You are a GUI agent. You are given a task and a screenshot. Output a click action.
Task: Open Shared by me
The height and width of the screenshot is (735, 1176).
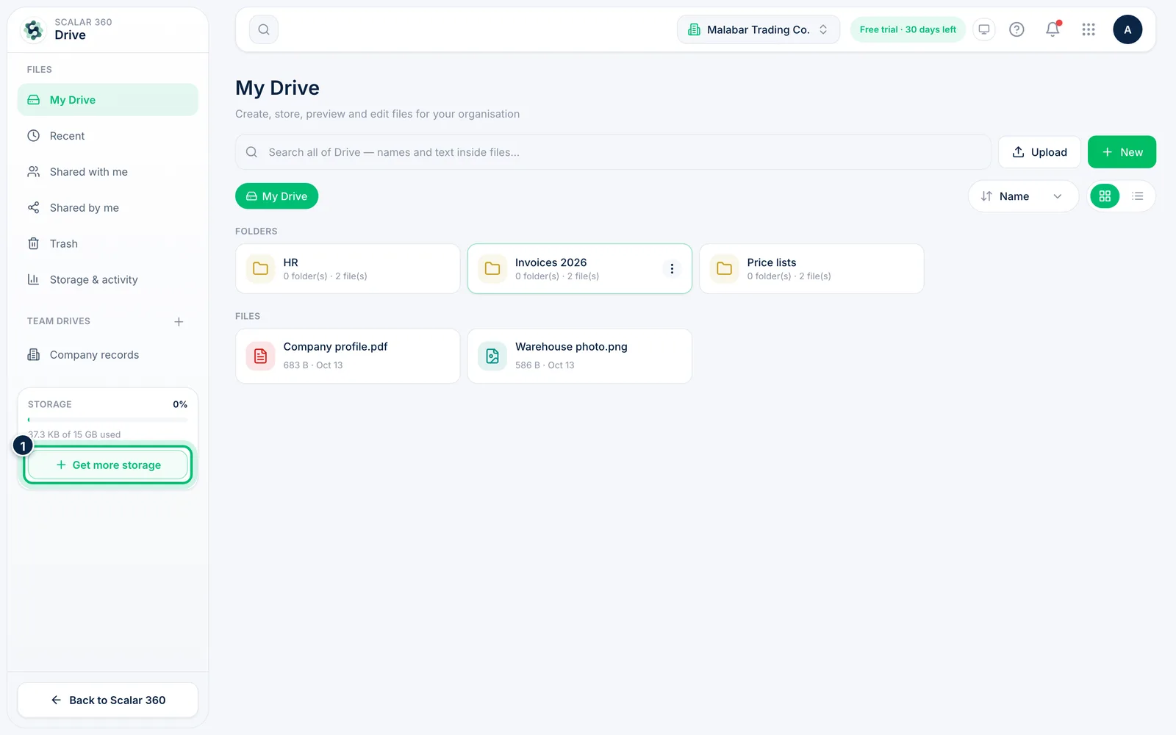click(x=108, y=208)
